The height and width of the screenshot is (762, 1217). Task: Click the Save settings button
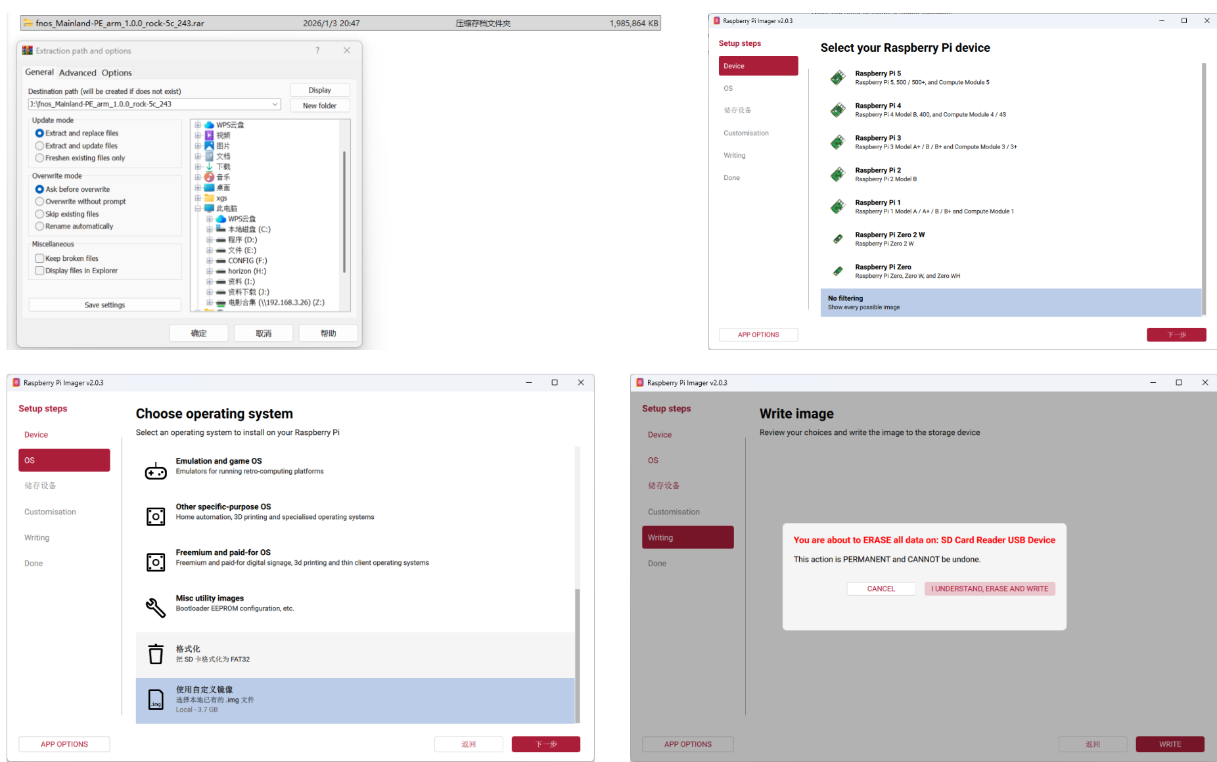pos(104,305)
